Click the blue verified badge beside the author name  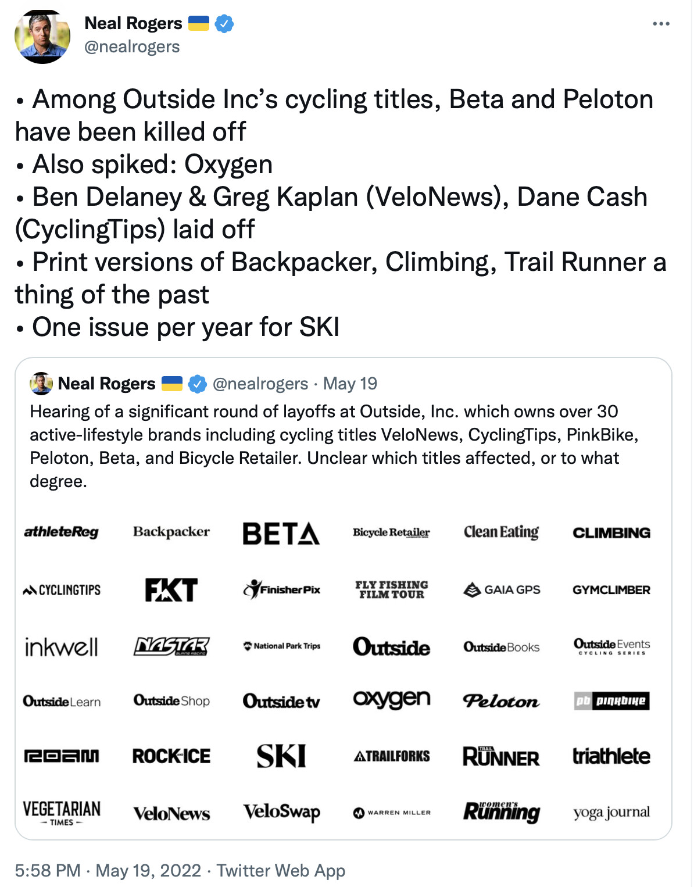click(x=224, y=24)
